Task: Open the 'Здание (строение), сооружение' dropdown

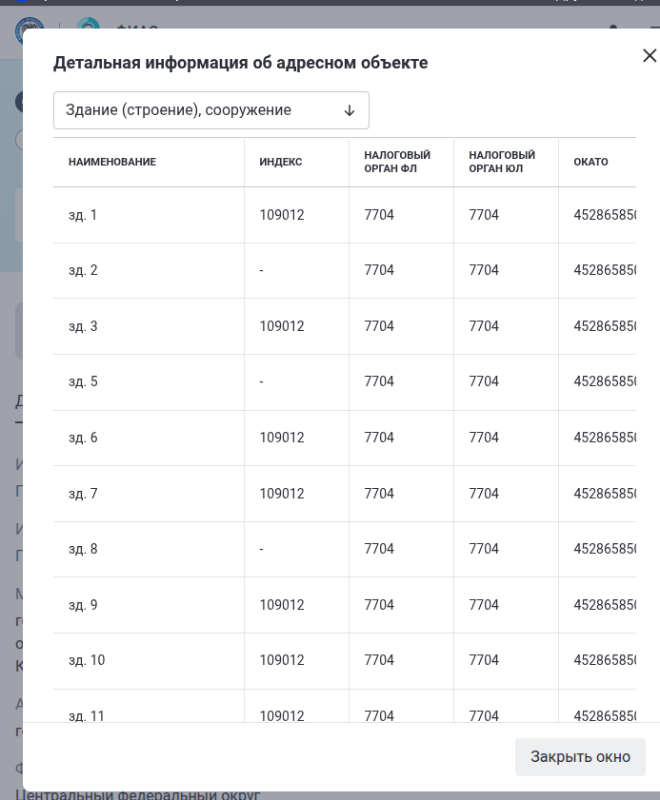Action: [x=211, y=110]
